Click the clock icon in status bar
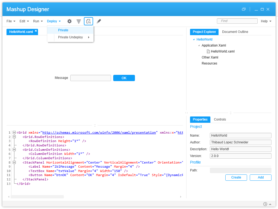 265,204
